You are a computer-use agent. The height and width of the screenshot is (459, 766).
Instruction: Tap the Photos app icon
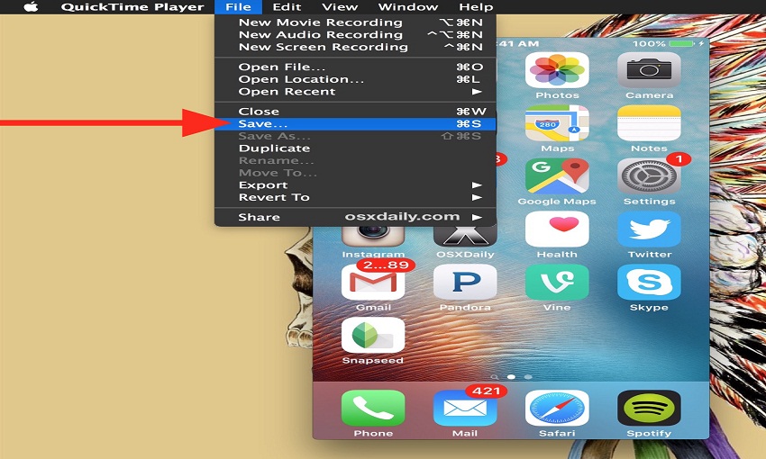(557, 71)
